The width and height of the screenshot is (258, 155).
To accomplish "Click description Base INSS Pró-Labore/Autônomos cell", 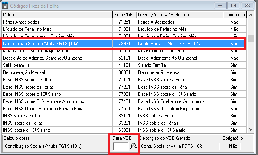I will (180, 101).
